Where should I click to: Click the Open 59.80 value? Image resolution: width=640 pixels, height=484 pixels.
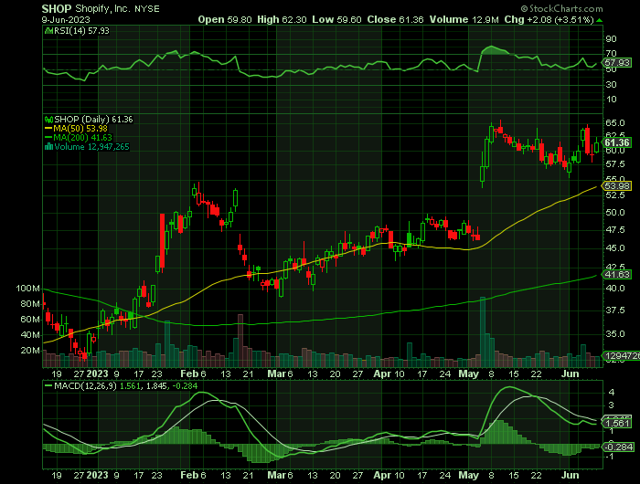pyautogui.click(x=225, y=19)
